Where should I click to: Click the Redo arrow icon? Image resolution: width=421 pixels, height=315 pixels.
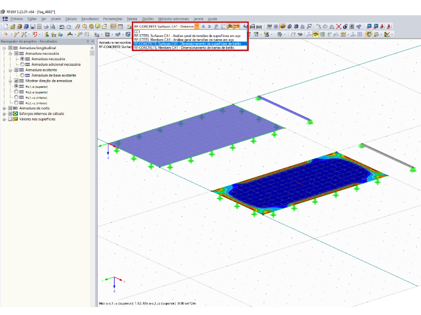69,27
